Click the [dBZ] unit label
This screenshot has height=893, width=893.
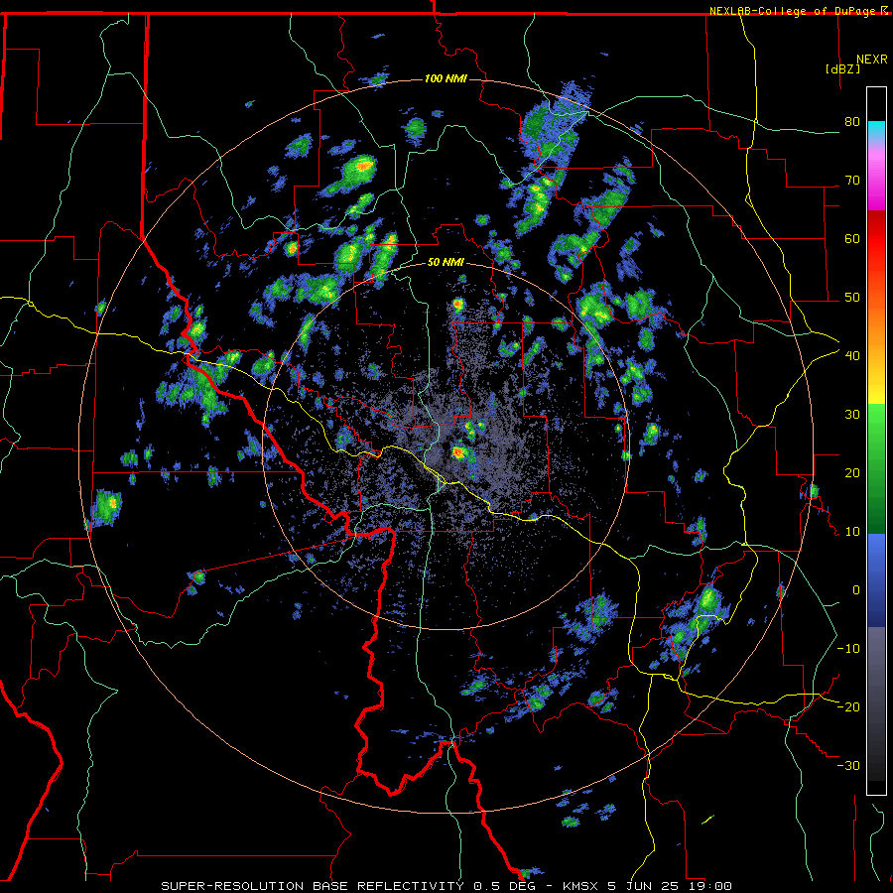pos(842,68)
